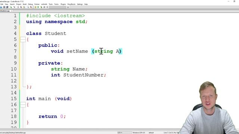Click the Build gear toolbar icon

[x=35, y=7]
